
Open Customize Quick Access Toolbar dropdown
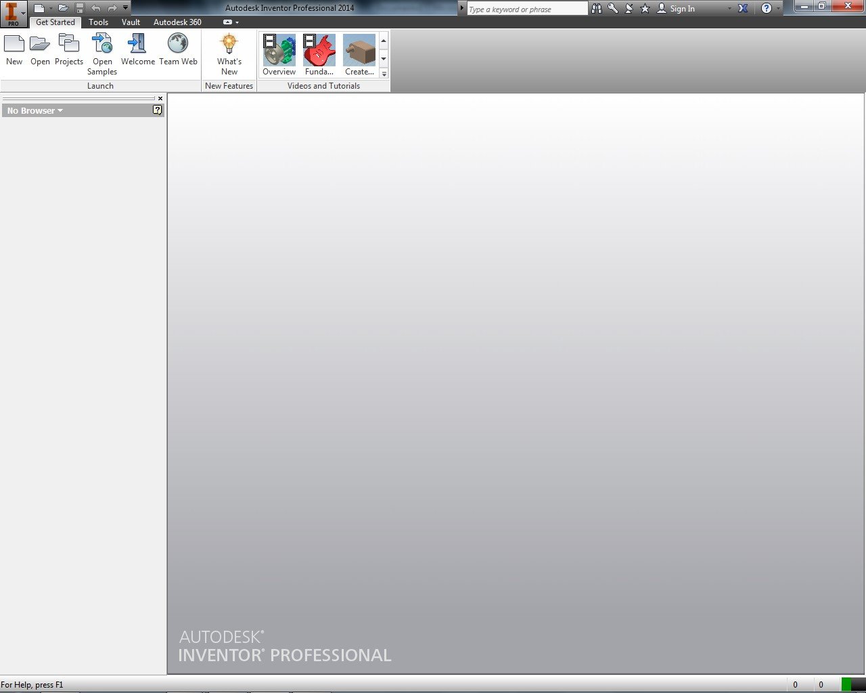pos(125,8)
